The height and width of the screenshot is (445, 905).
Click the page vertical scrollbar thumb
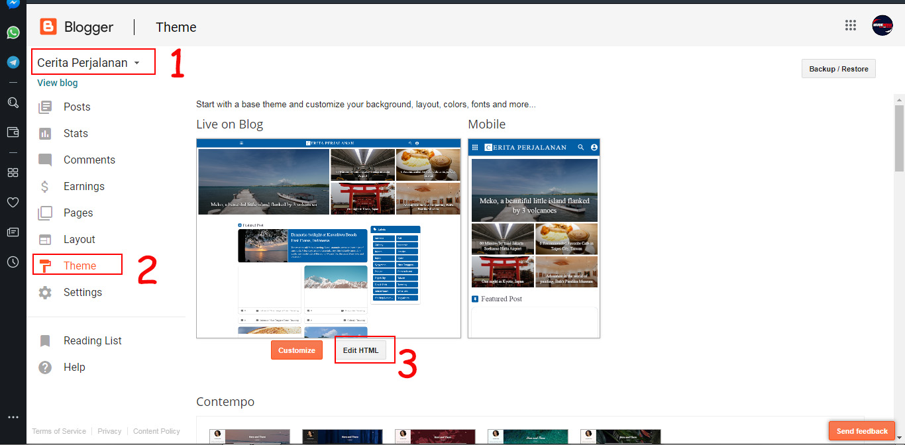(899, 137)
